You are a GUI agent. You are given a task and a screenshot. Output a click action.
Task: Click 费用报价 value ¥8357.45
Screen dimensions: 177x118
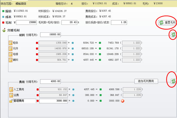tap(105, 11)
